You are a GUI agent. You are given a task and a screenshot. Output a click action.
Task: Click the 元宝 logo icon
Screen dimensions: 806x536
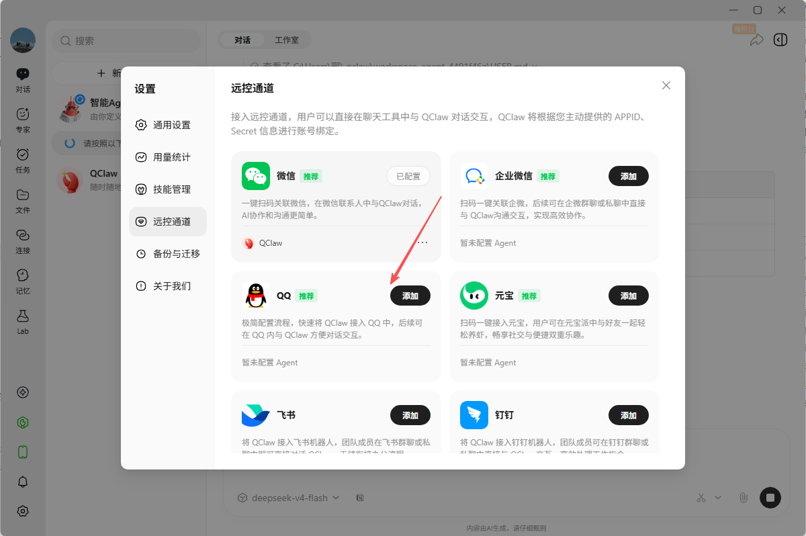pos(474,296)
